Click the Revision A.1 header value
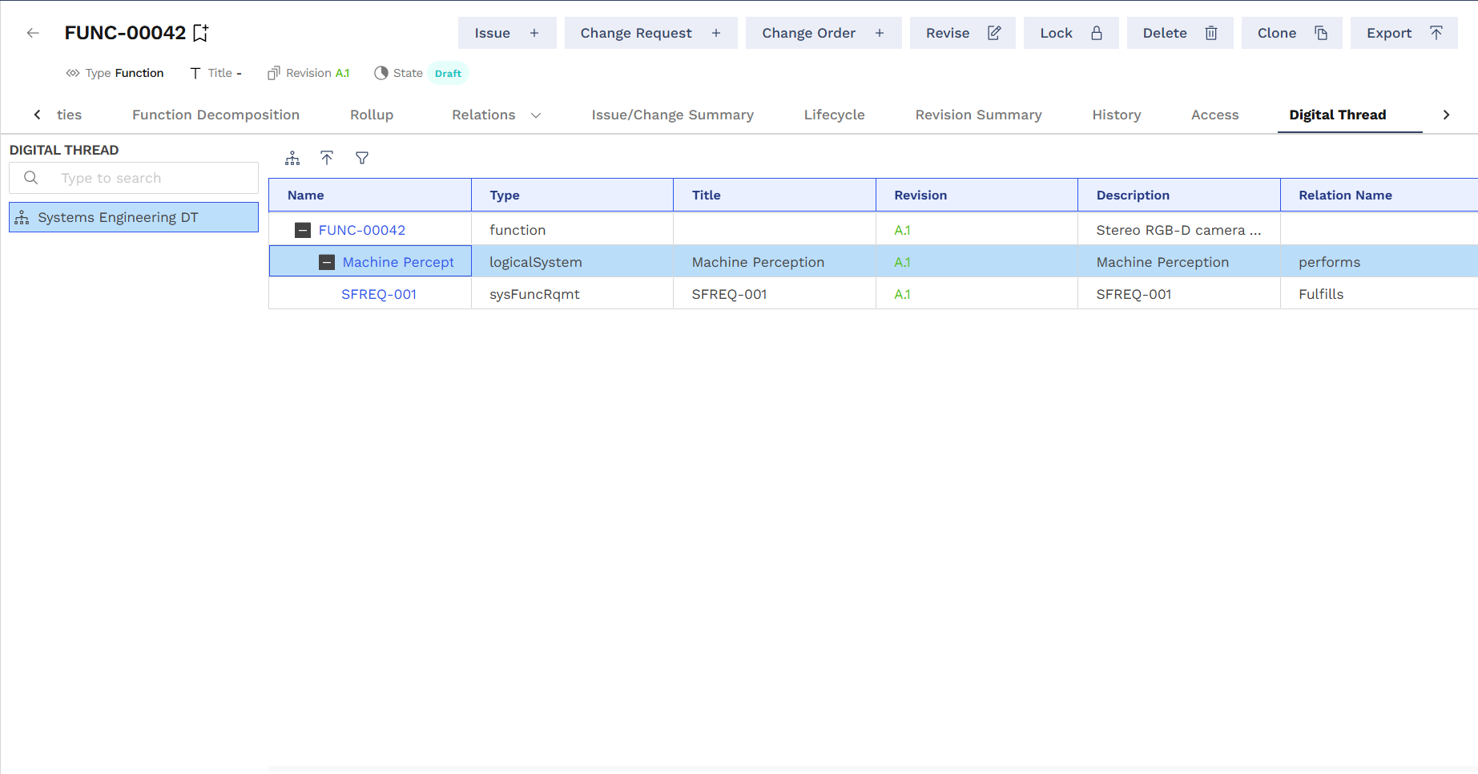 [342, 73]
